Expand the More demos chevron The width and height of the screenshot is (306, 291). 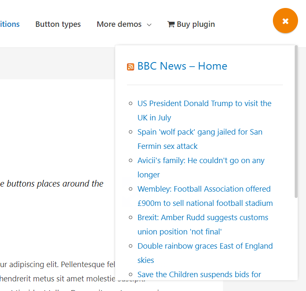click(x=149, y=25)
